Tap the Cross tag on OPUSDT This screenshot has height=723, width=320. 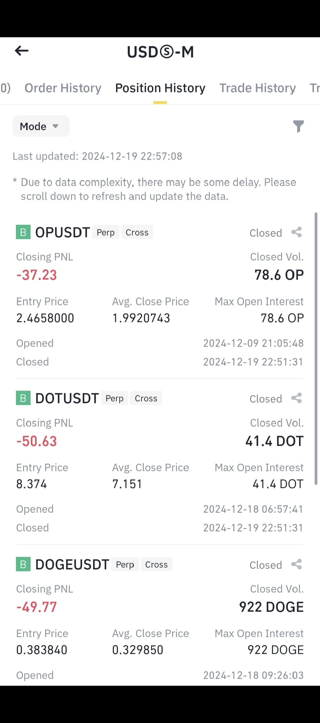point(137,232)
